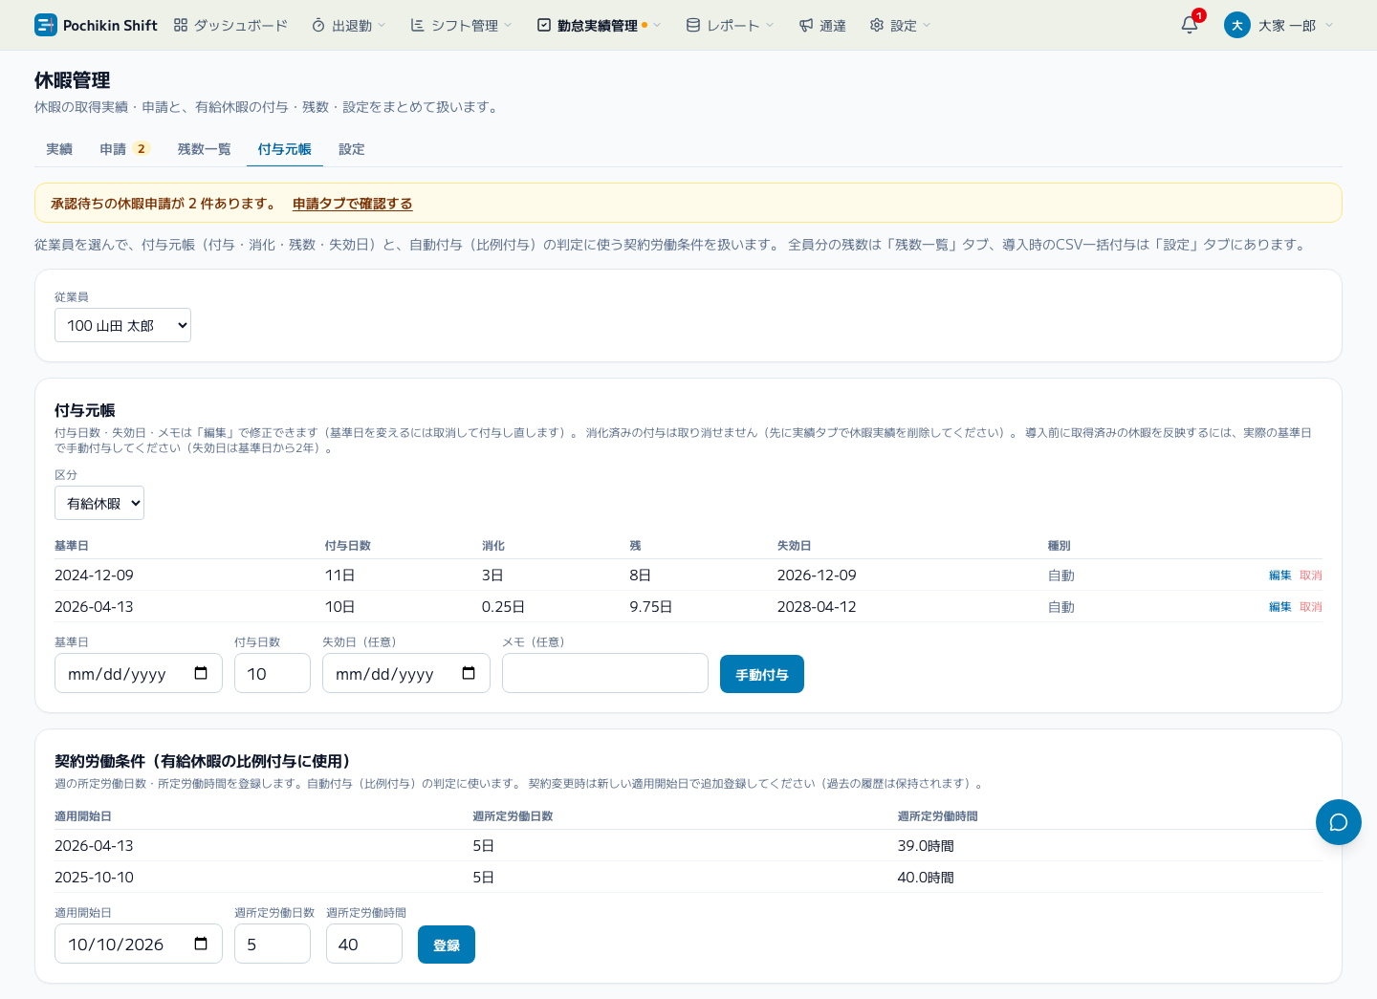The image size is (1377, 999).
Task: Click the user avatar for 大家 一郎
Action: (x=1237, y=25)
